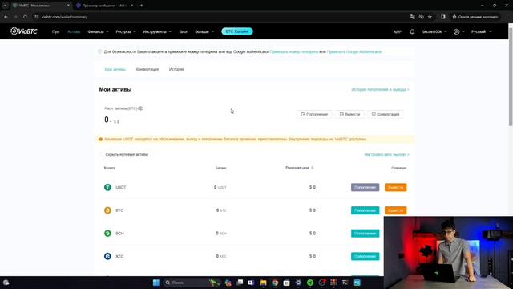
Task: Click the BTC Халвинг button
Action: click(x=237, y=31)
